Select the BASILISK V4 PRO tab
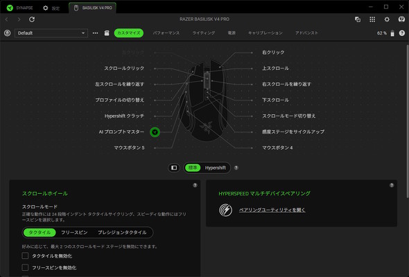The height and width of the screenshot is (277, 409). click(x=93, y=8)
